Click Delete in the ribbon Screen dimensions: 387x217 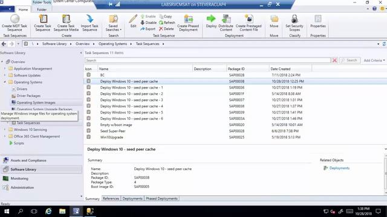(x=166, y=29)
